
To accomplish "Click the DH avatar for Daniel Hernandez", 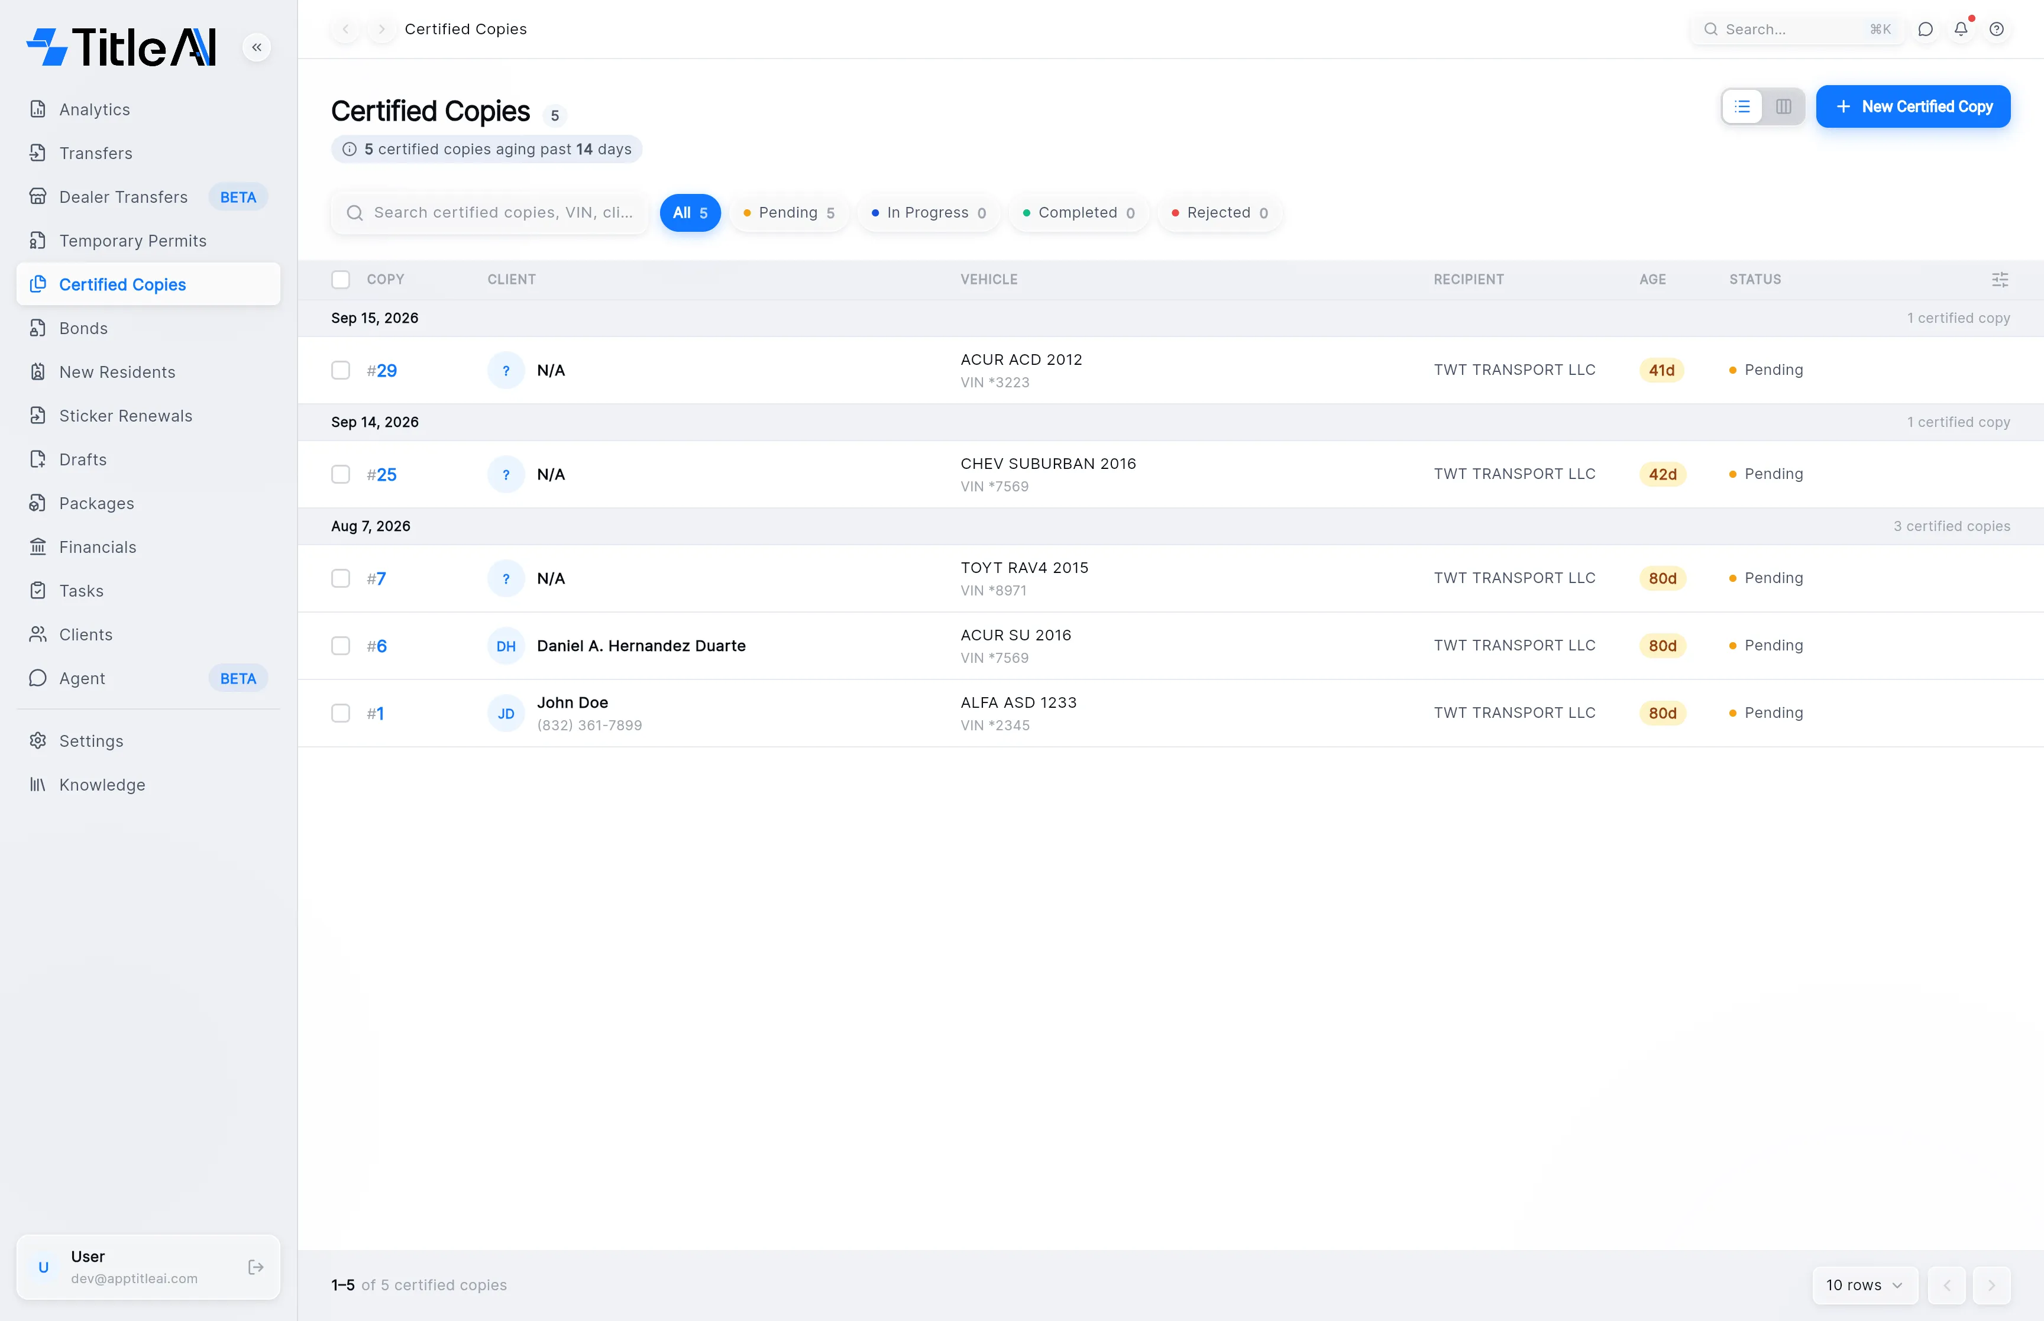I will [x=506, y=646].
